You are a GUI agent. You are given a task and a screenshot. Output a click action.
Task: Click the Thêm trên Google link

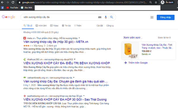138,63
